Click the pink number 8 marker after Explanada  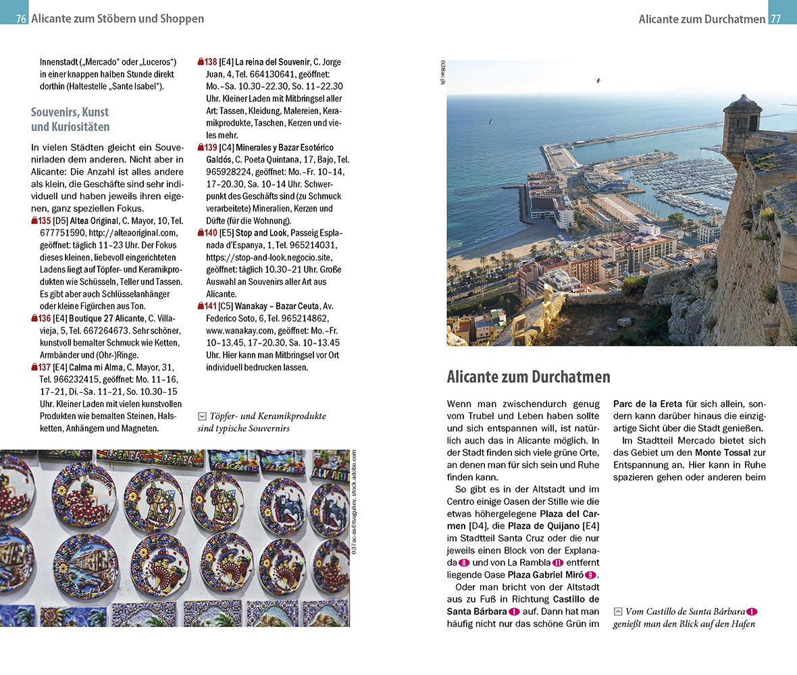tap(463, 563)
